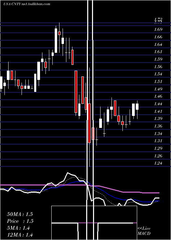Viewport: 171px width, 240px height.
Task: Click the 1.69 price axis label
Action: [158, 29]
